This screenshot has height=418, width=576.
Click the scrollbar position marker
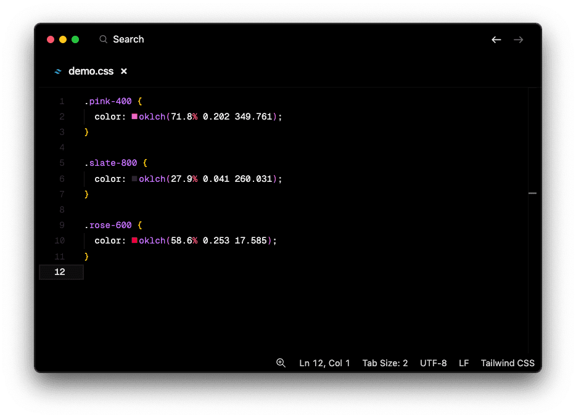(532, 193)
